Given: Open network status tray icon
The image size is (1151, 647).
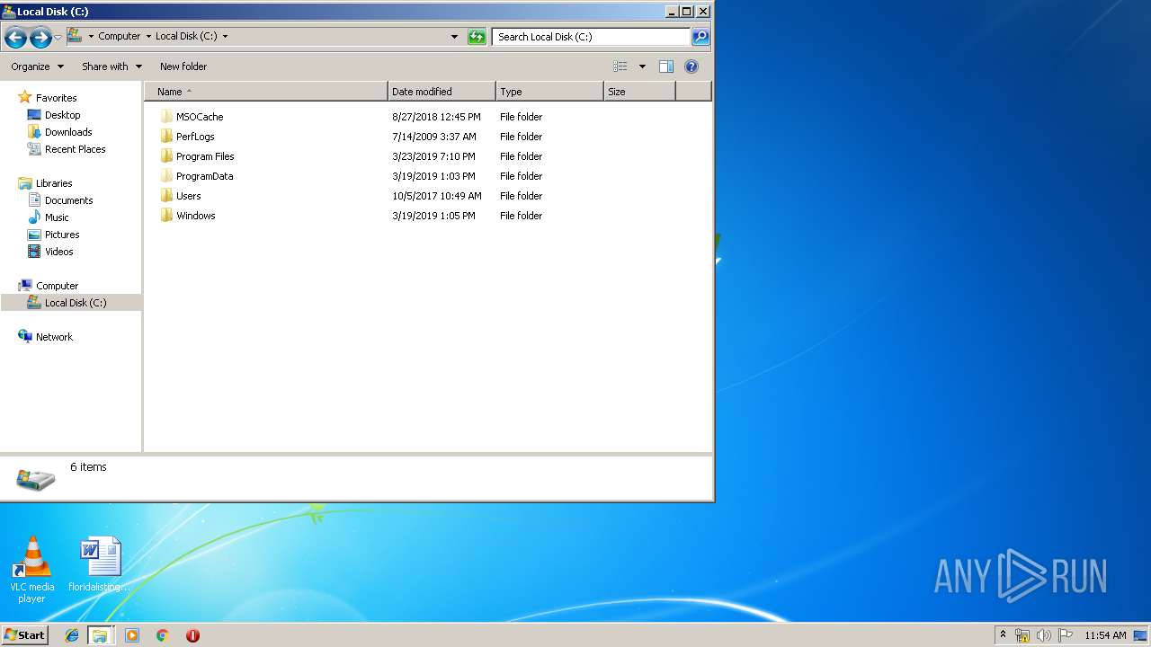Looking at the screenshot, I should tap(1022, 635).
